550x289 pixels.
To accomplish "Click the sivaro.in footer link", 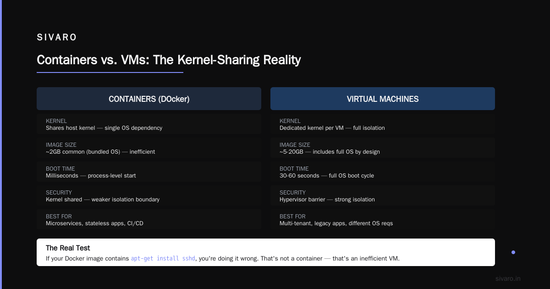I will [508, 278].
